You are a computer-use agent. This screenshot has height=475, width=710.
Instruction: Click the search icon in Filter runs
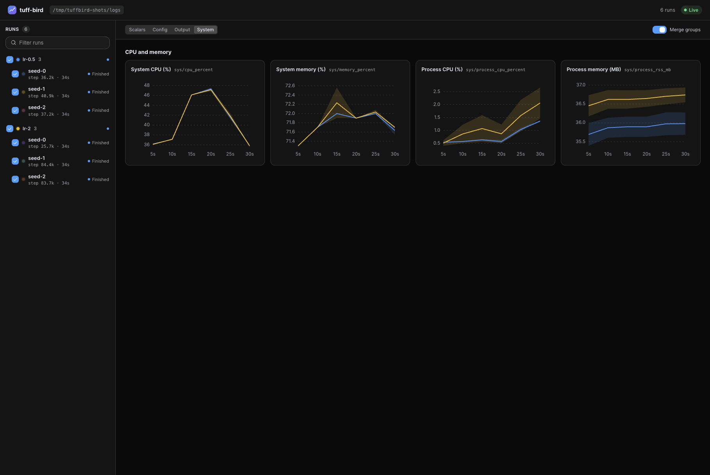14,43
